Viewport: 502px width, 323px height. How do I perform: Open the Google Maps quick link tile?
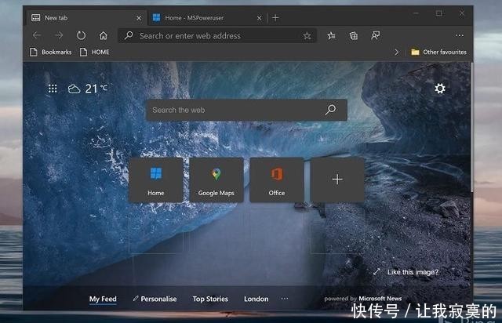216,180
